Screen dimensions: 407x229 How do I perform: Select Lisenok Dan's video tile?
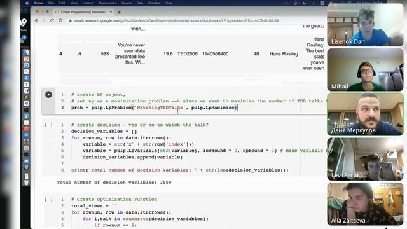(x=366, y=25)
